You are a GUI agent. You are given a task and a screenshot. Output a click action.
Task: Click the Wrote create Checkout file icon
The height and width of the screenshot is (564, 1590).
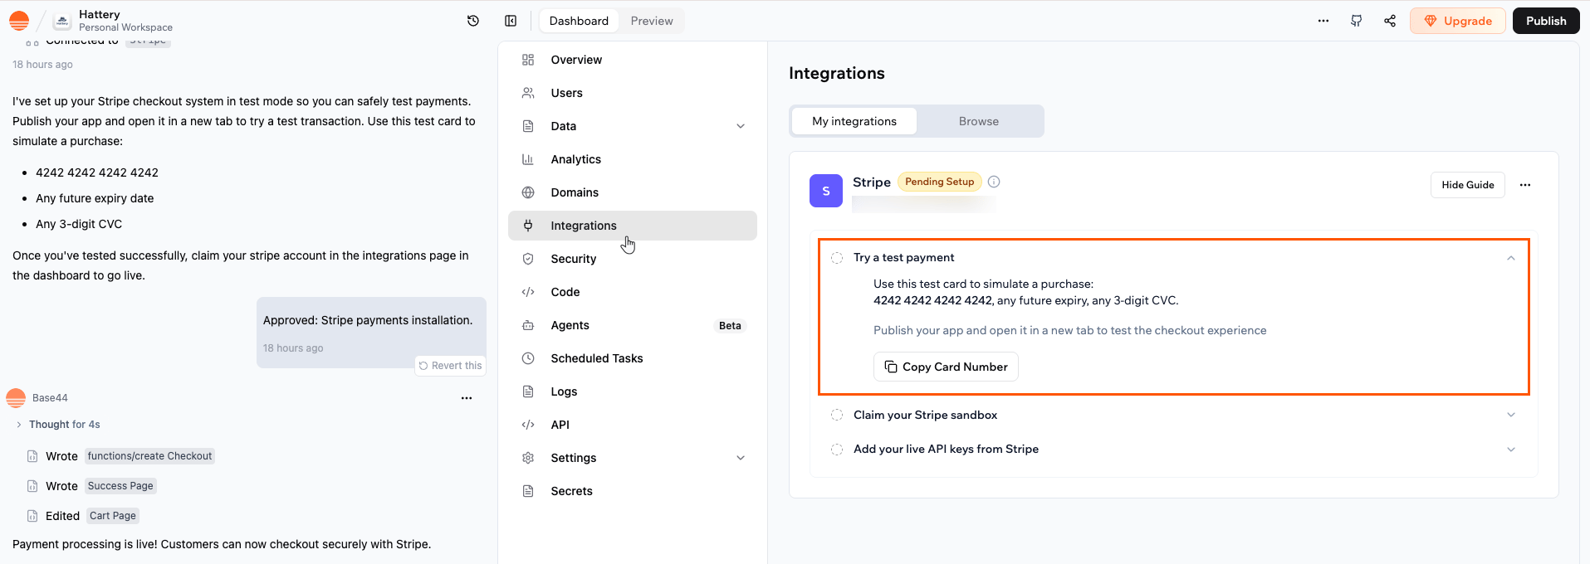pyautogui.click(x=32, y=456)
